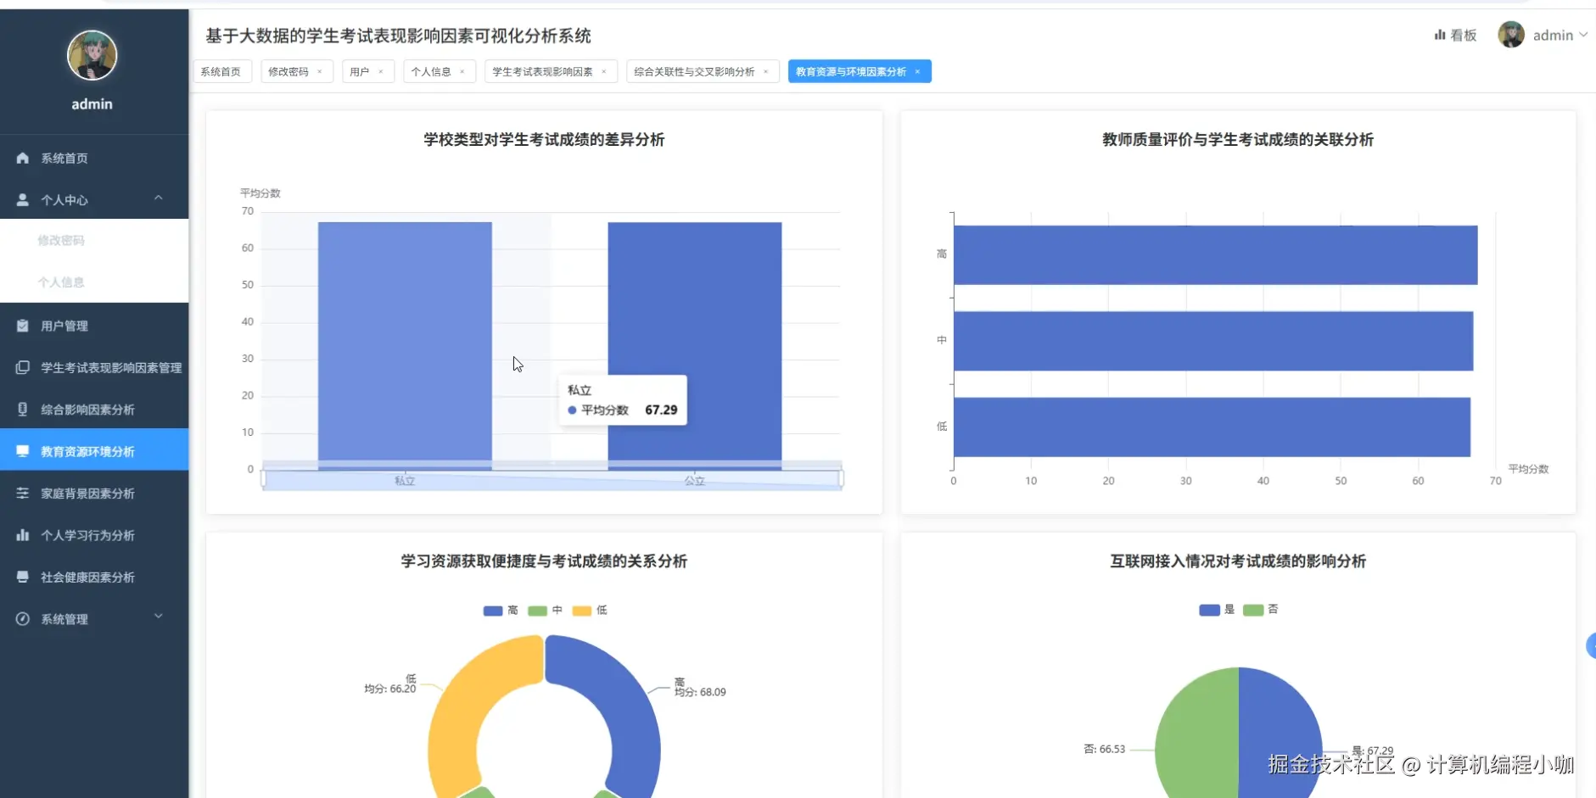Switch to the 用户 tab
Screen dimensions: 1596x798
pyautogui.click(x=360, y=71)
